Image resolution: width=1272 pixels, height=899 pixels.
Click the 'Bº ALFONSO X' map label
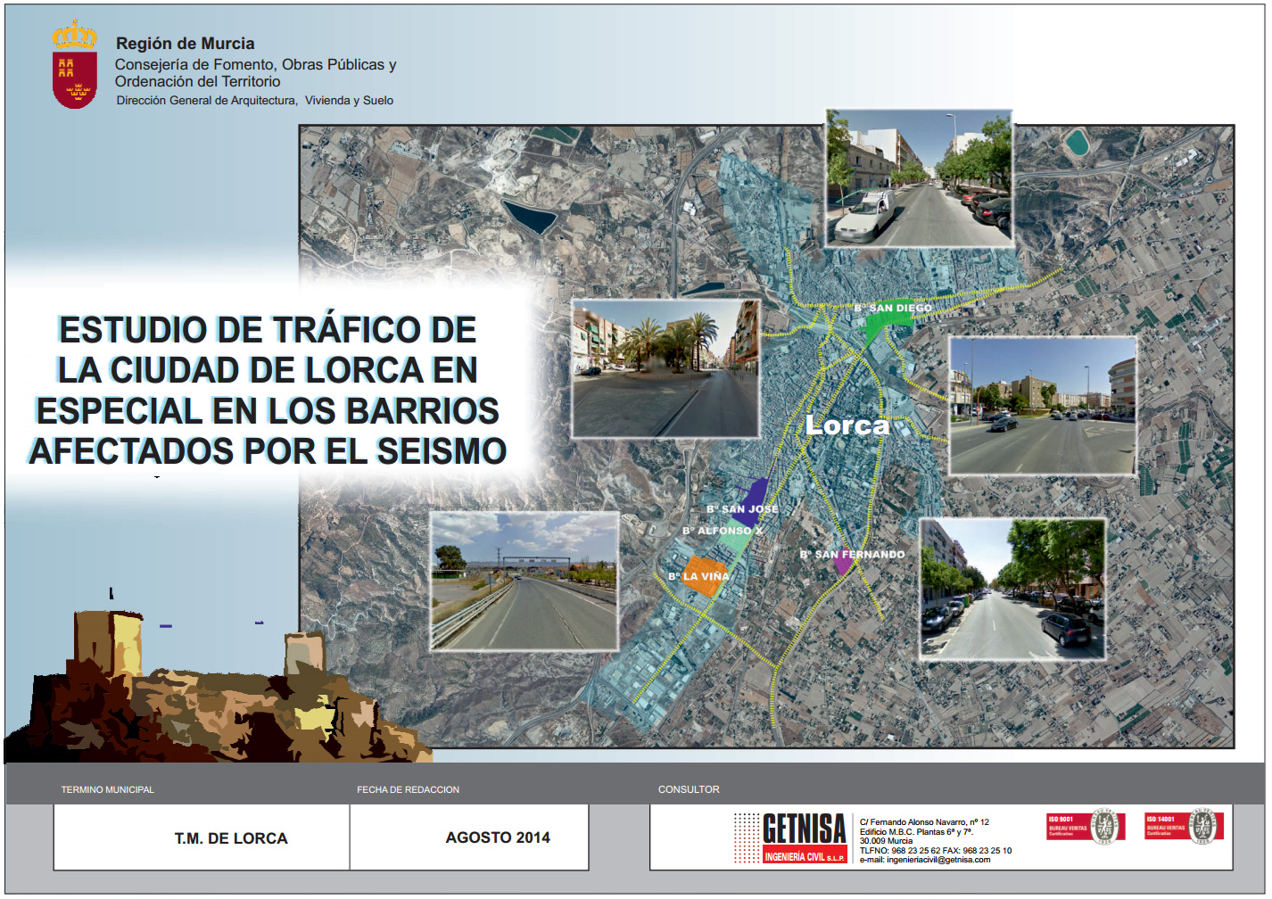point(723,531)
